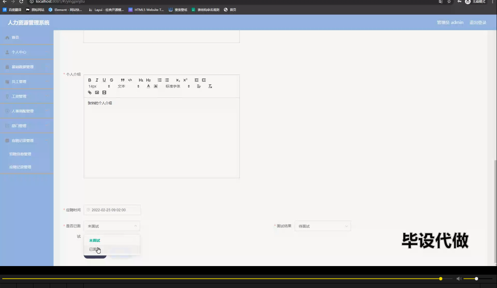Select 已面试 option in the dropdown list

(112, 249)
